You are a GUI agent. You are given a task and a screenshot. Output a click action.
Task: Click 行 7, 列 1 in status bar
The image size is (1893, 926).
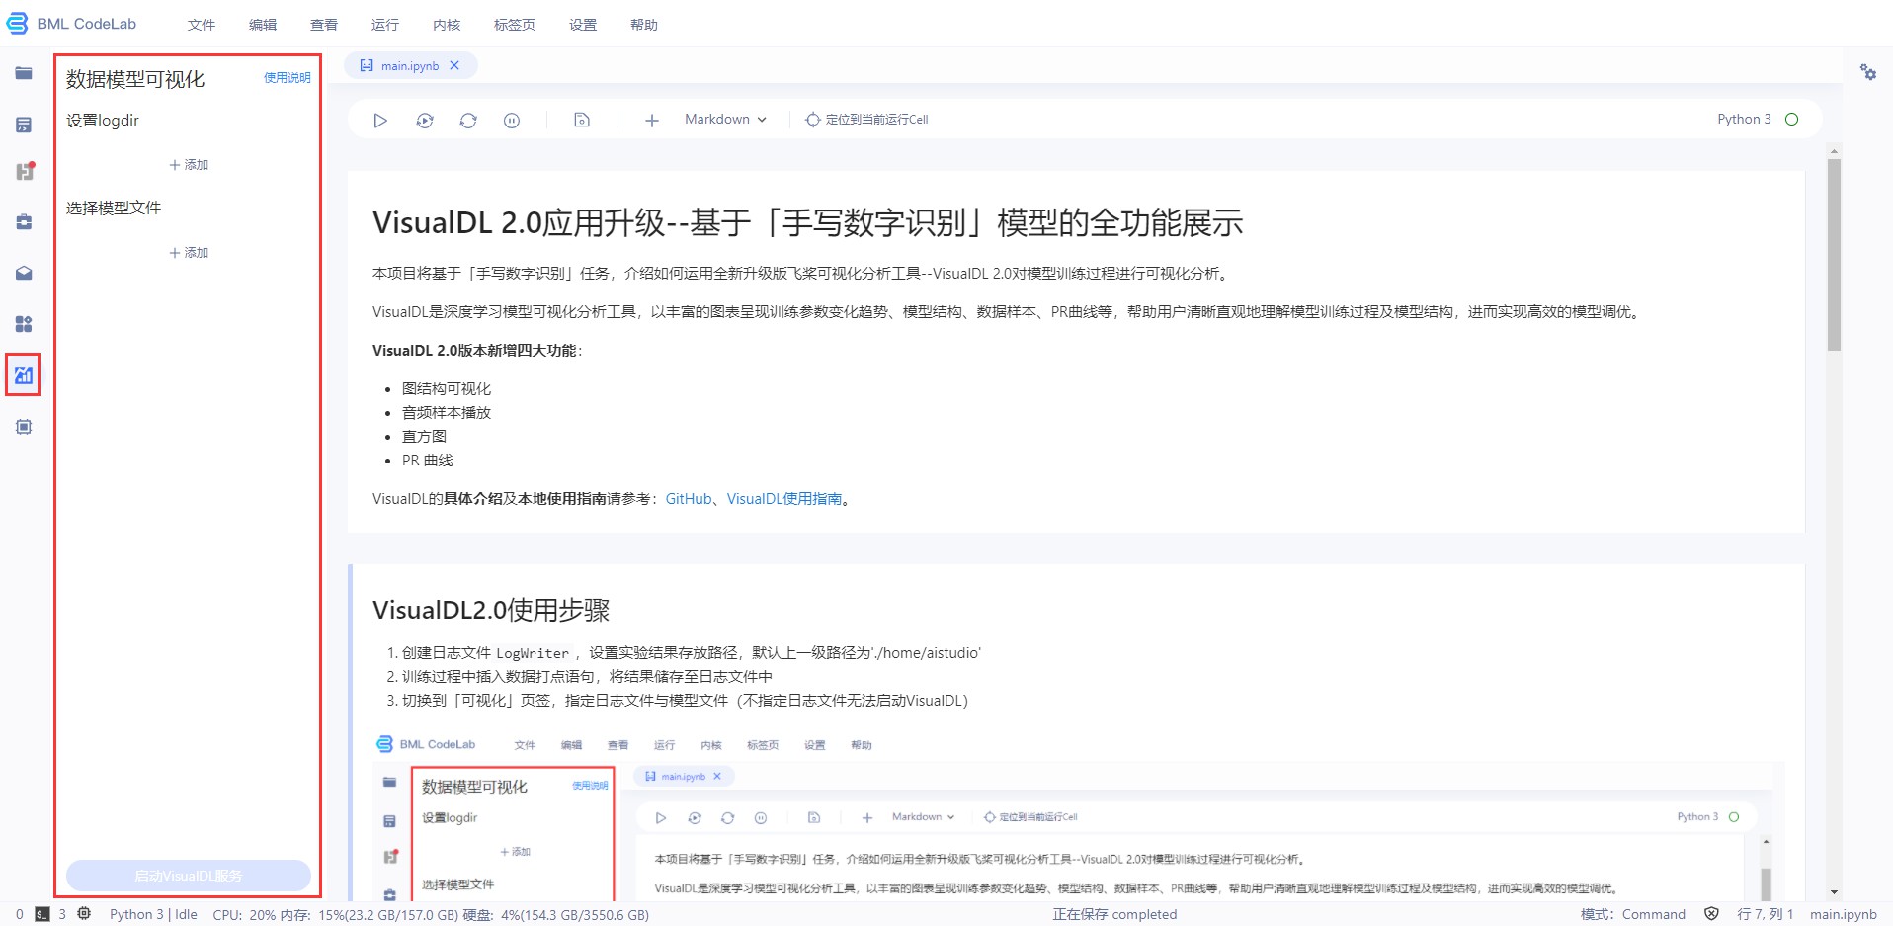pyautogui.click(x=1766, y=914)
